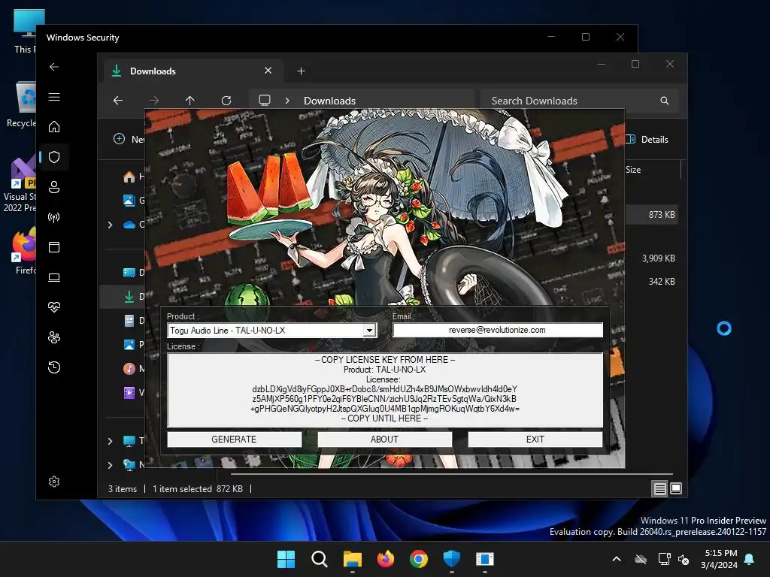This screenshot has height=577, width=770.
Task: Open Device security in Windows Security sidebar
Action: [x=54, y=277]
